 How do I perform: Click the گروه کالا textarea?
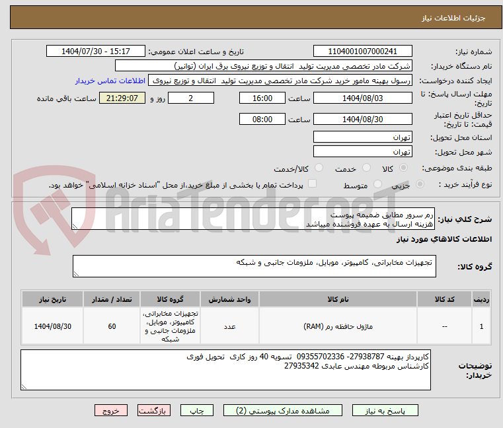coord(254,266)
